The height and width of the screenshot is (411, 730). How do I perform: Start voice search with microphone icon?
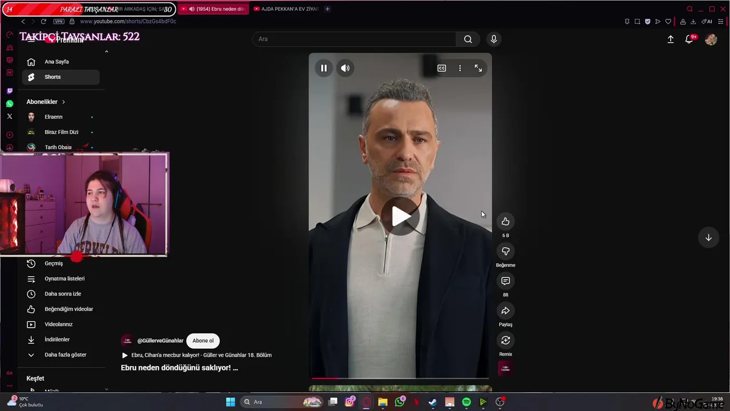pos(494,39)
